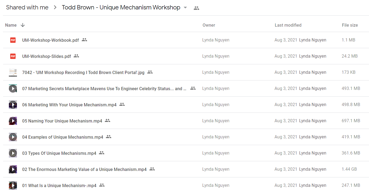
Task: Click the 173 KB file size value
Action: (x=349, y=72)
